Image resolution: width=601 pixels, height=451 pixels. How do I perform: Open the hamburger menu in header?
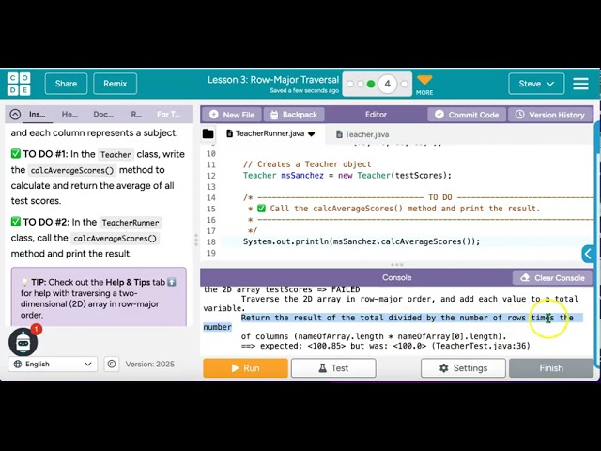pos(581,84)
